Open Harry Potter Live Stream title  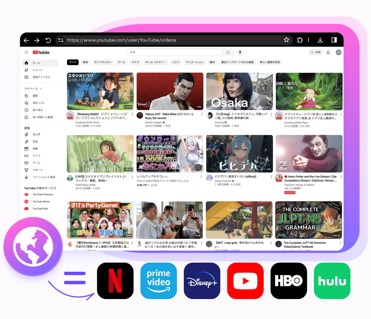tap(310, 179)
